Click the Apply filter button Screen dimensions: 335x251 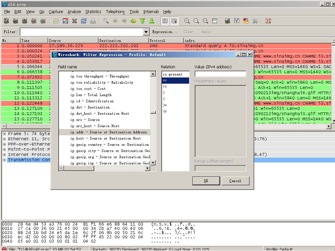tap(206, 32)
